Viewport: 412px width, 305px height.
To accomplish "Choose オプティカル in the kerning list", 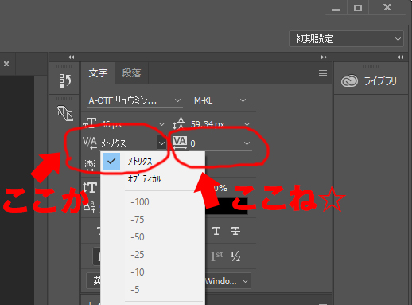I will [153, 178].
